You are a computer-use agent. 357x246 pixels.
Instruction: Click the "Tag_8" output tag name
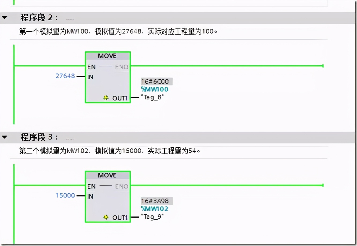click(152, 97)
